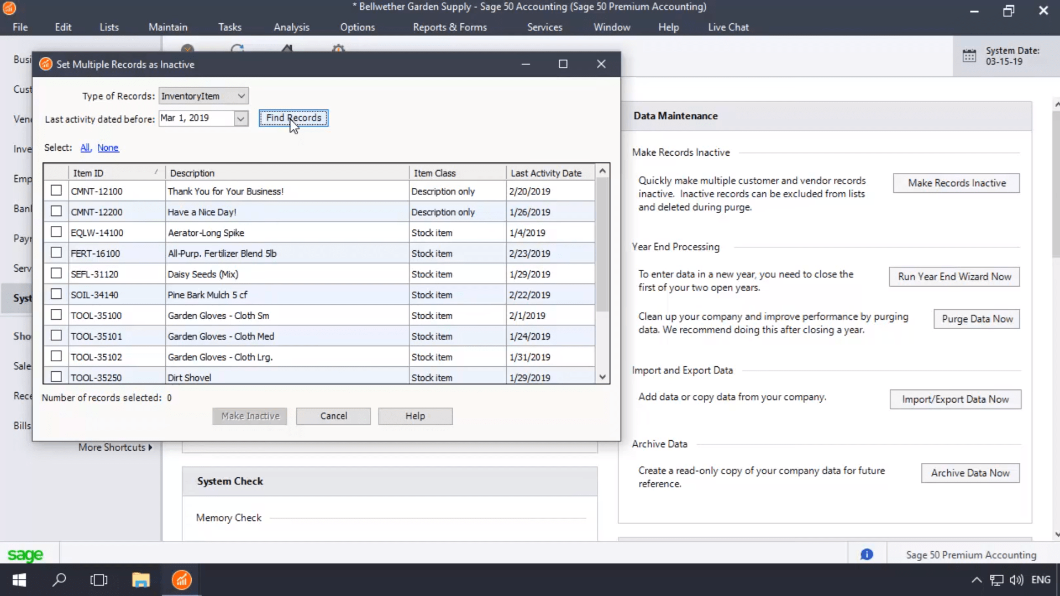Sort records by the Item ID column header

point(88,172)
